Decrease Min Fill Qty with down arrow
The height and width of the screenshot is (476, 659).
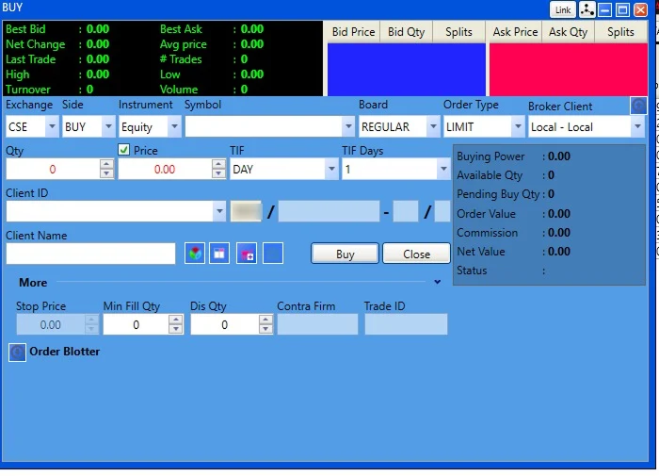tap(176, 329)
